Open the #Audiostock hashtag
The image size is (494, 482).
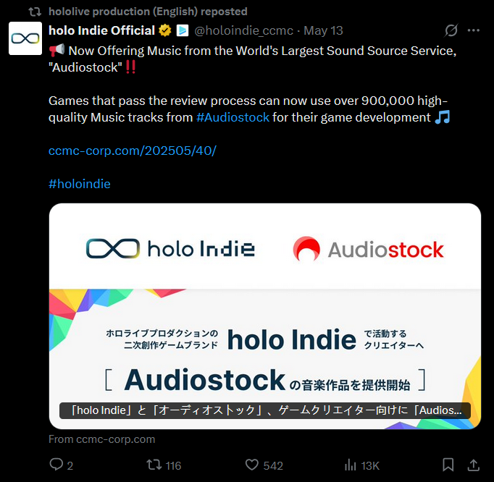click(233, 117)
